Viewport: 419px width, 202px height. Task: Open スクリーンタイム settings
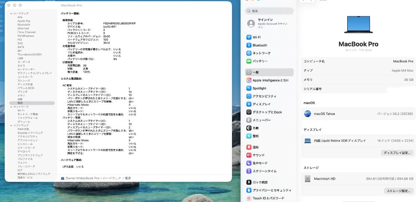[269, 171]
